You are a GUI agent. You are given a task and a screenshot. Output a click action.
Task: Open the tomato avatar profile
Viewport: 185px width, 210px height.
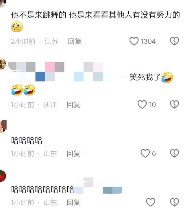pos(3,176)
